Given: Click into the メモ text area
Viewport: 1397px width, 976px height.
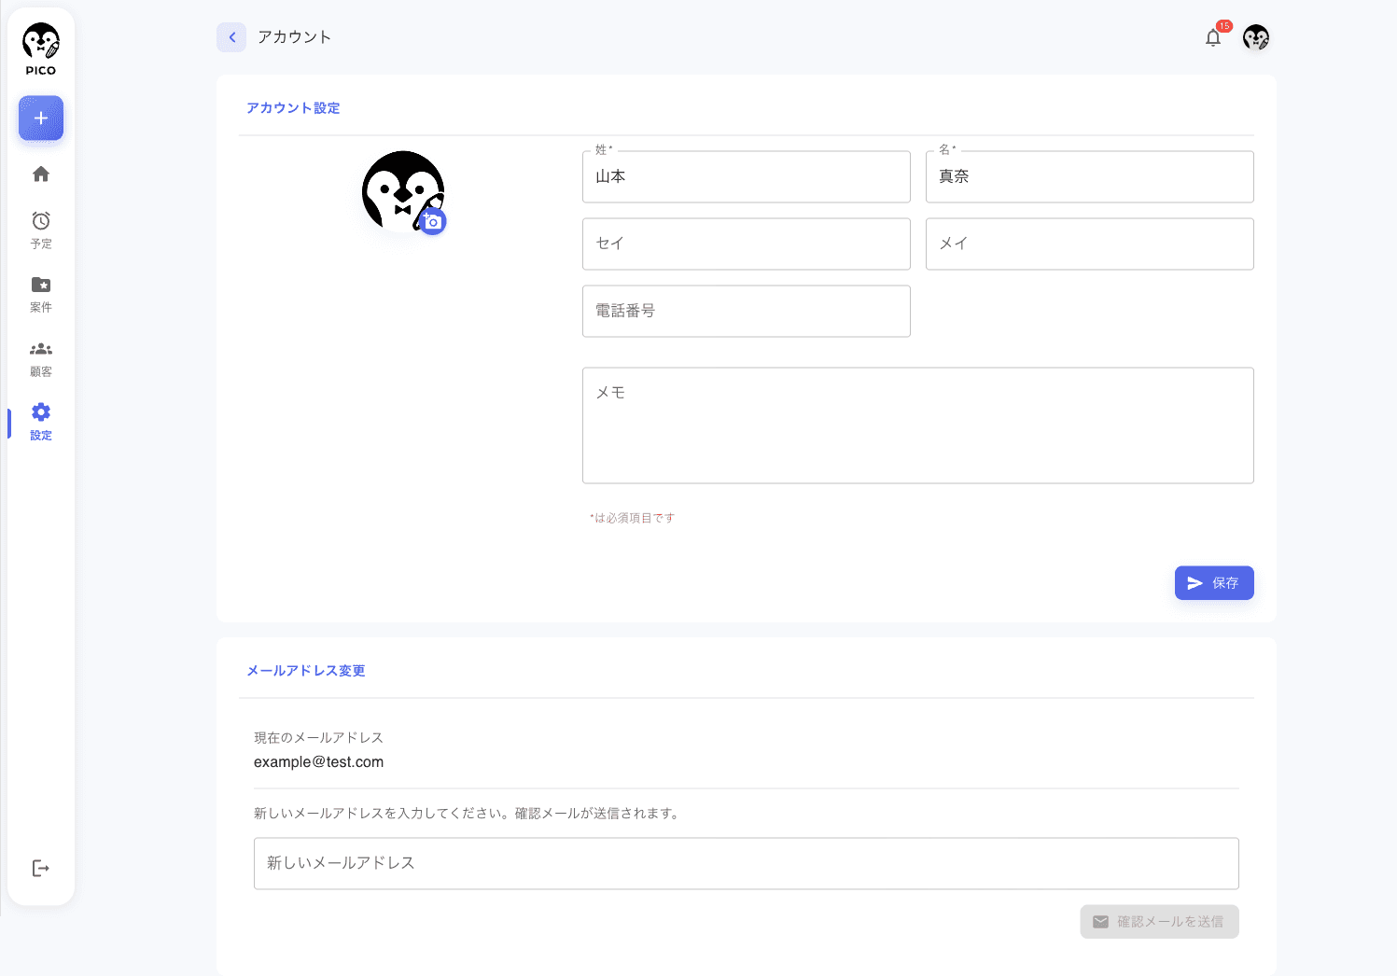Looking at the screenshot, I should 918,425.
